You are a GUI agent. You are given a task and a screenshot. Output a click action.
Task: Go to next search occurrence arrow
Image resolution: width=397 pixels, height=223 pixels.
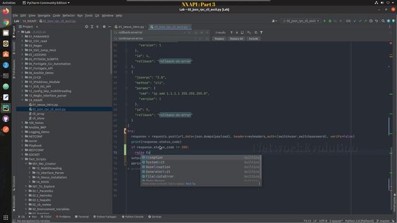[x=237, y=33]
